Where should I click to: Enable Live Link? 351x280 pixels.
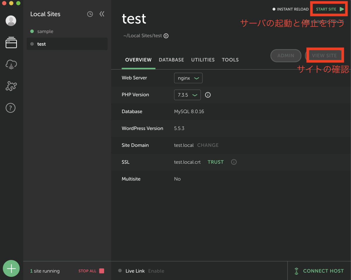pos(156,271)
